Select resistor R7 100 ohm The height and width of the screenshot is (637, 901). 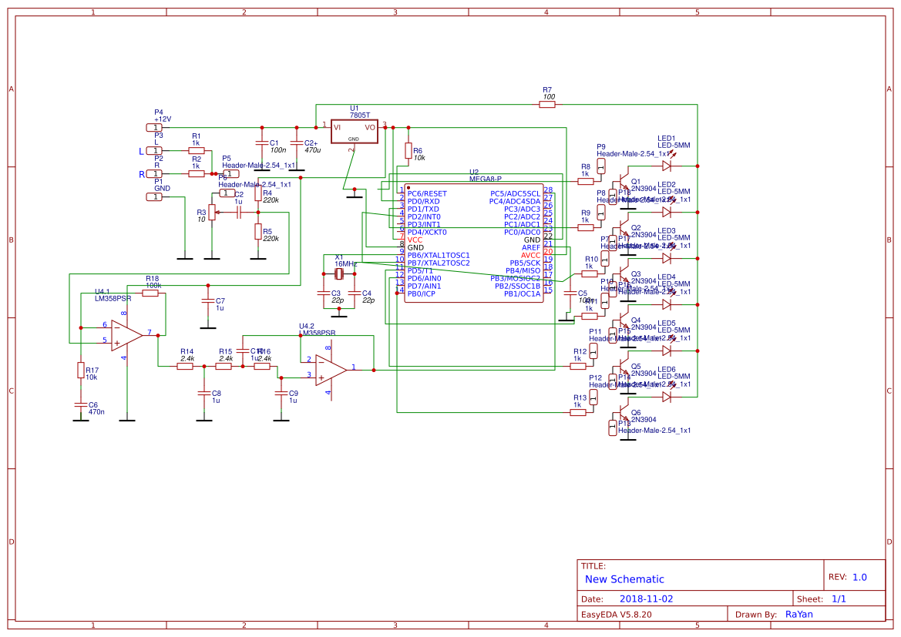(x=547, y=105)
